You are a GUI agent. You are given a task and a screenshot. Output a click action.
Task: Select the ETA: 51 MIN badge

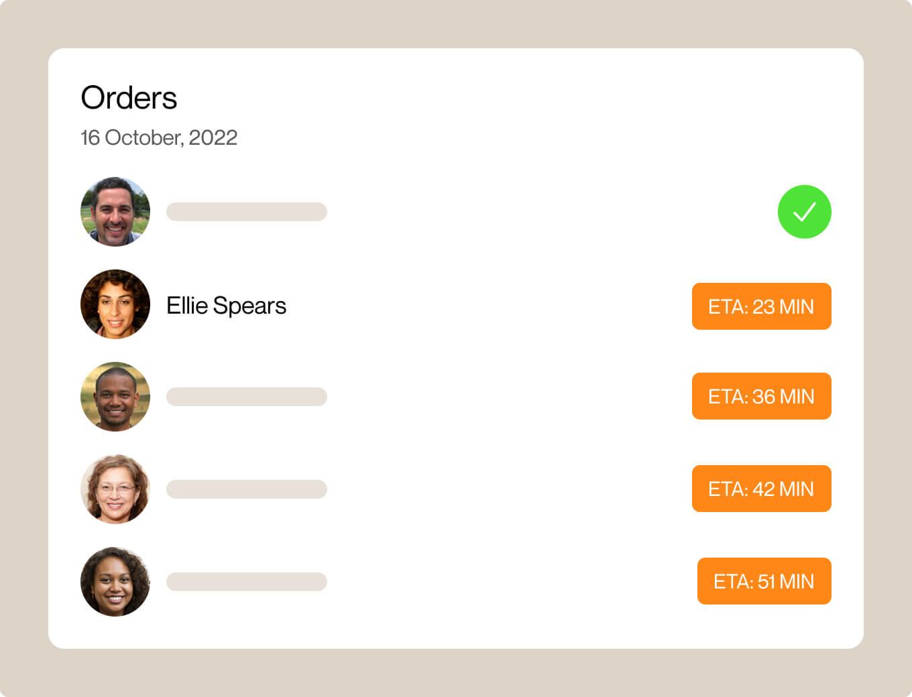click(x=764, y=581)
